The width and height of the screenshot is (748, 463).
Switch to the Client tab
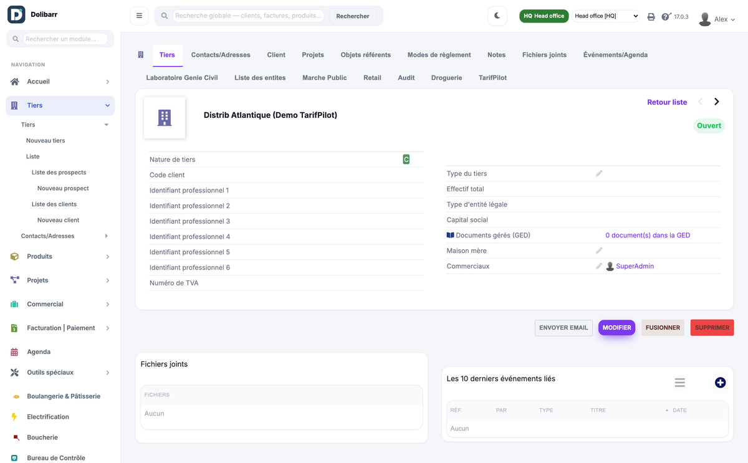(276, 55)
